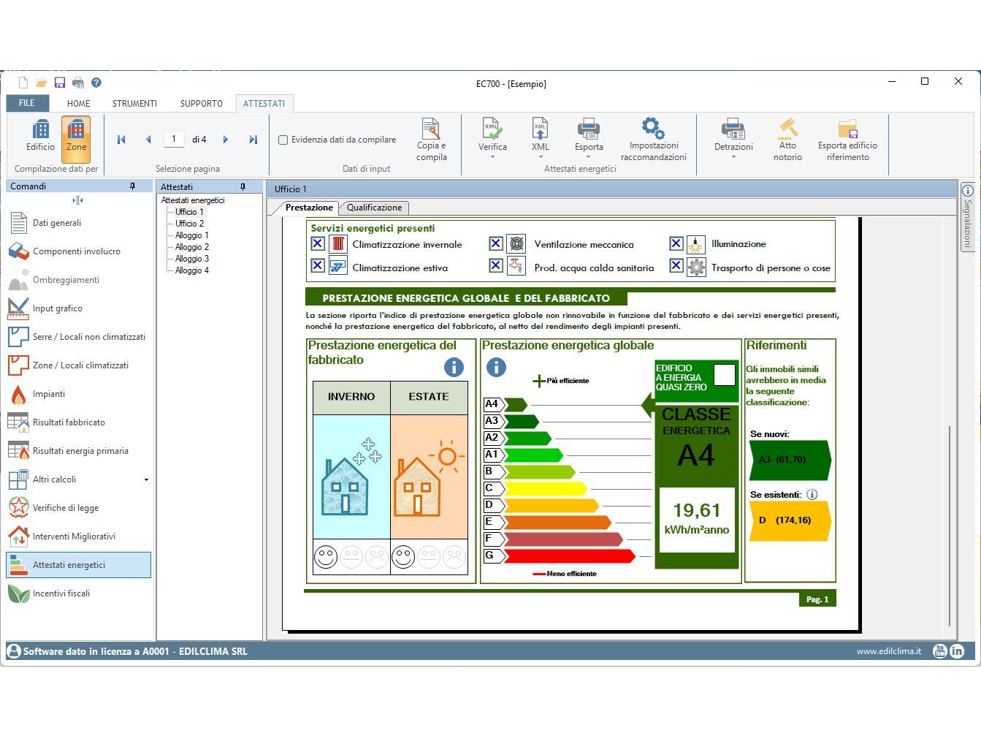This screenshot has height=736, width=981.
Task: Show info for Prestazione energetica globale
Action: [x=496, y=367]
